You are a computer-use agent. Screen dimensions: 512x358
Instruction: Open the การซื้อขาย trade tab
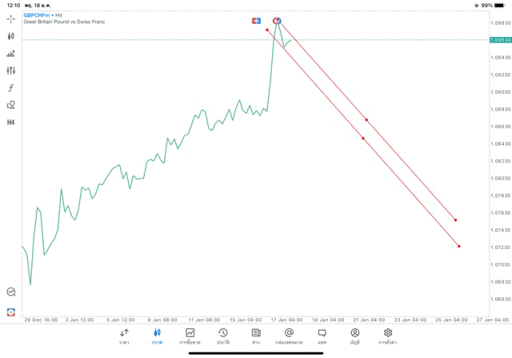tap(190, 336)
